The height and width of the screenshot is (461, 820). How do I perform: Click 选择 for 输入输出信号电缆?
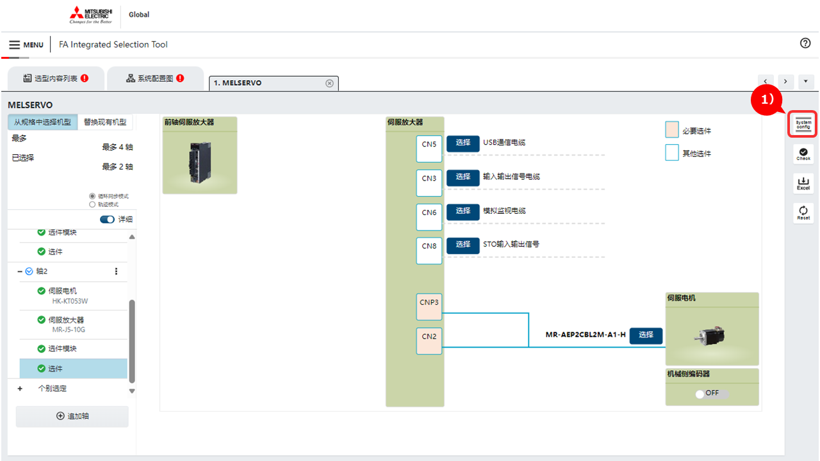[463, 177]
